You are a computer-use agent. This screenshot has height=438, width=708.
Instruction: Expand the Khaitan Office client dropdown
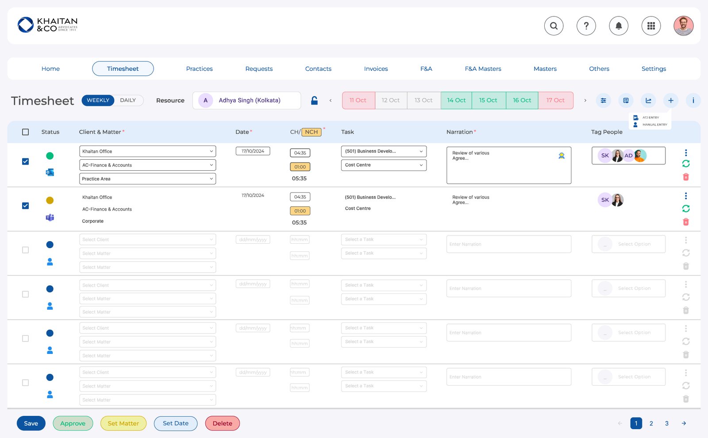[147, 151]
